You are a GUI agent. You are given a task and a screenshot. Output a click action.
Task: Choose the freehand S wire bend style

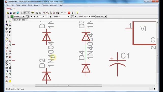pyautogui.click(x=51, y=17)
